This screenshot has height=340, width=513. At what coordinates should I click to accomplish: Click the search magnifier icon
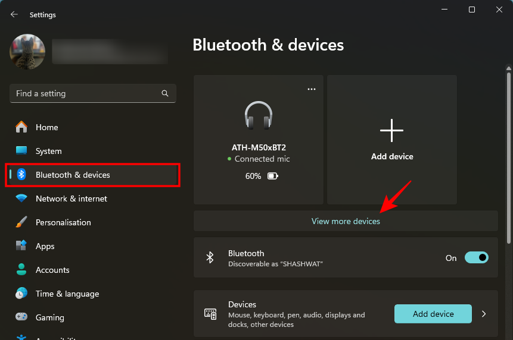point(165,93)
